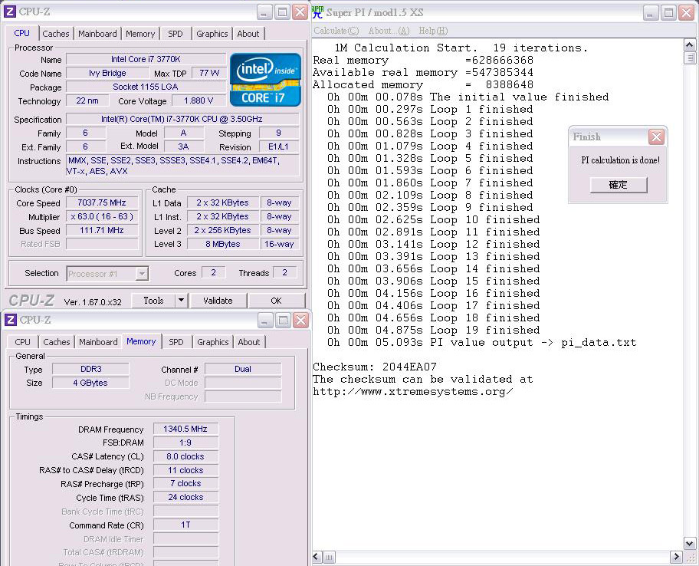Viewport: 699px width, 566px height.
Task: Click the Checksum: 2044EA07 line
Action: pos(375,367)
